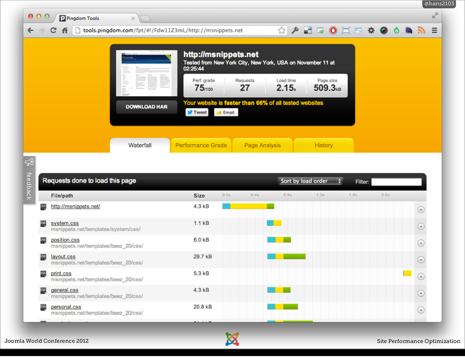Open the Performance Grade tab
Viewport: 465px width, 358px height.
201,145
